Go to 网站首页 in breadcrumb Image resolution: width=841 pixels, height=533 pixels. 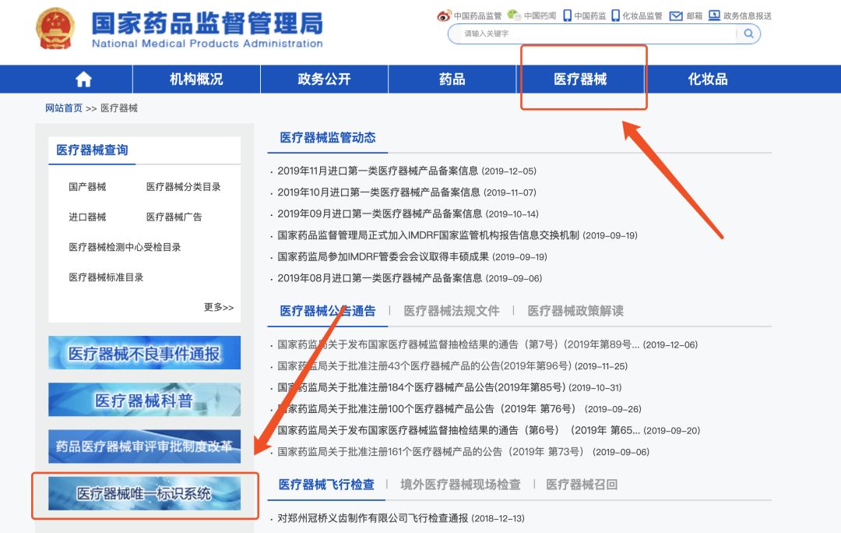click(63, 108)
